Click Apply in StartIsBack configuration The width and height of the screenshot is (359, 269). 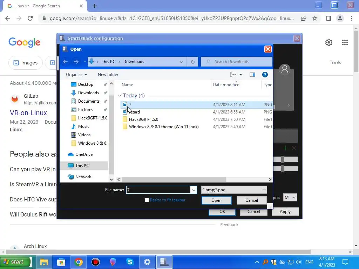tap(285, 212)
